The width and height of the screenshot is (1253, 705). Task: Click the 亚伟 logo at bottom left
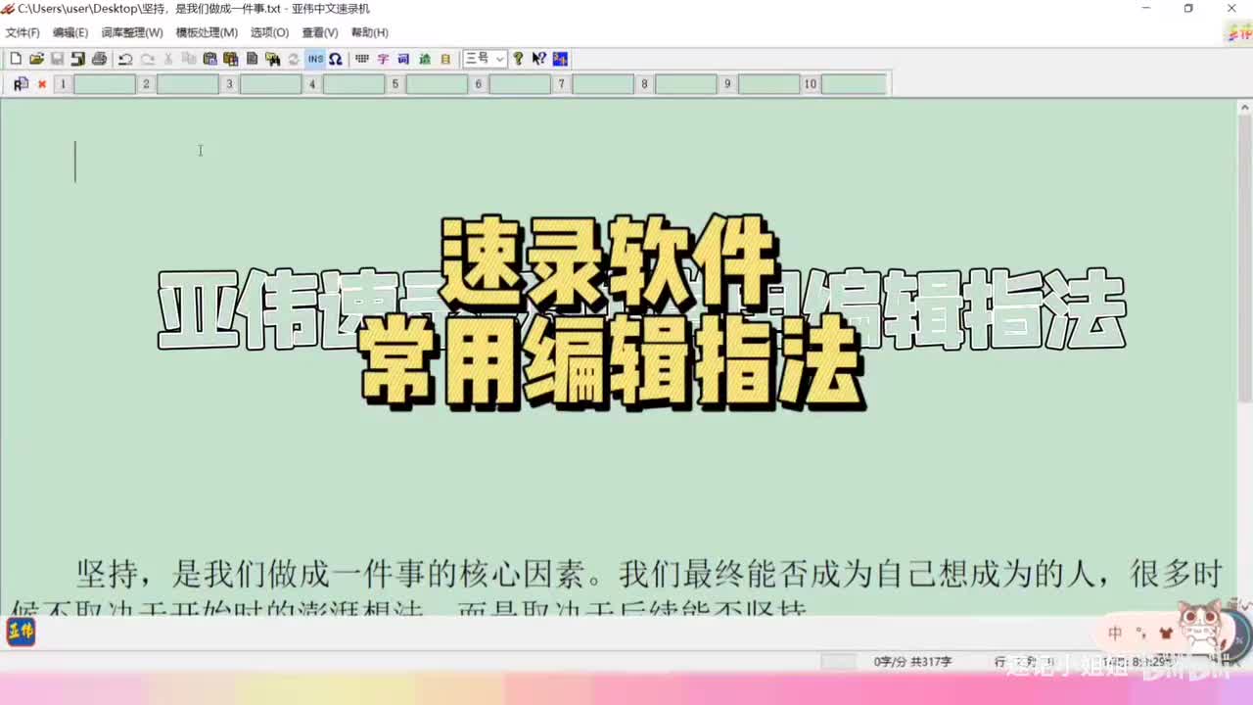tap(22, 632)
